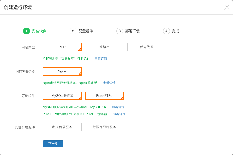Click the 其他扩展组件 row label
The height and width of the screenshot is (155, 233).
[x=25, y=127]
